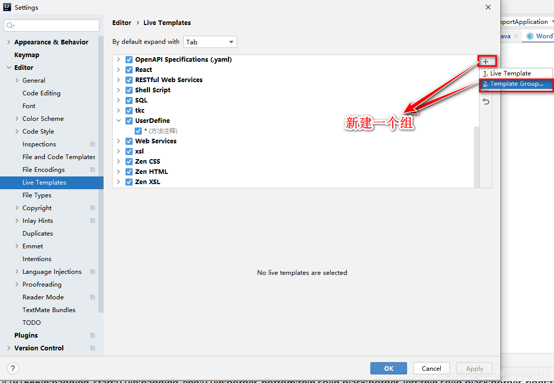Viewport: 554px width, 383px height.
Task: Click project-level icon next to Reader Mode
Action: pyautogui.click(x=92, y=297)
